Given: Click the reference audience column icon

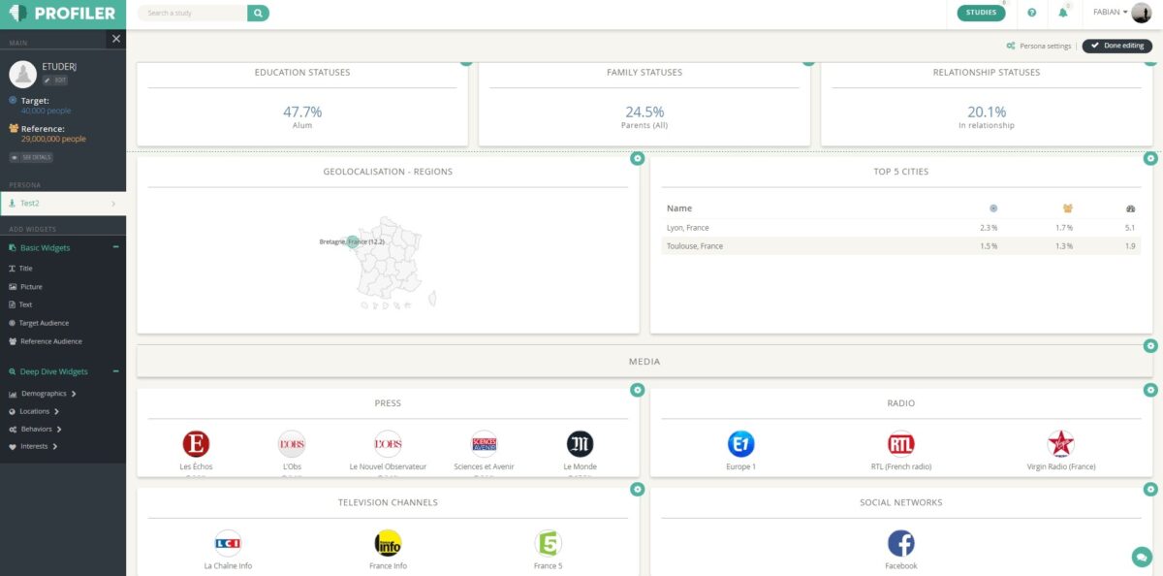Looking at the screenshot, I should point(1068,208).
